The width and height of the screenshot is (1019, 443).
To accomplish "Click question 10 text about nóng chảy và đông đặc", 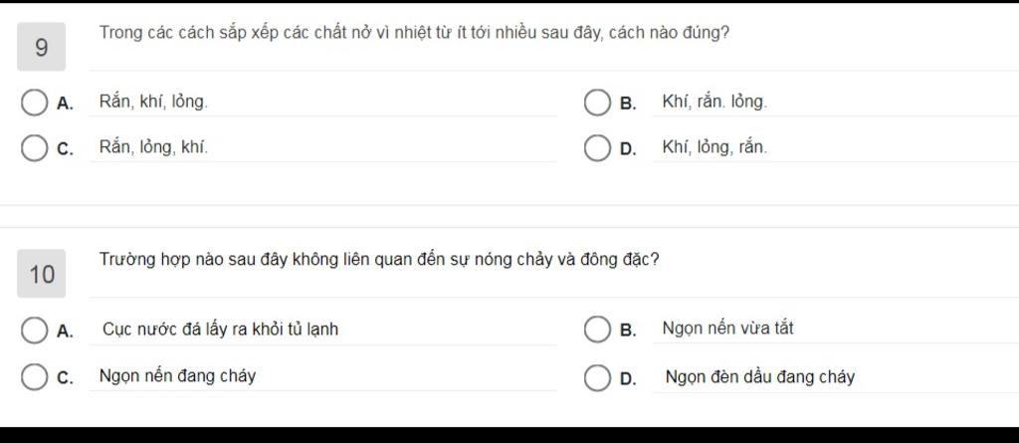I will (x=379, y=260).
